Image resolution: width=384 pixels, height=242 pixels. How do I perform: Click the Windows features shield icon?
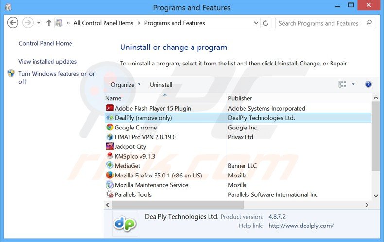(x=11, y=73)
